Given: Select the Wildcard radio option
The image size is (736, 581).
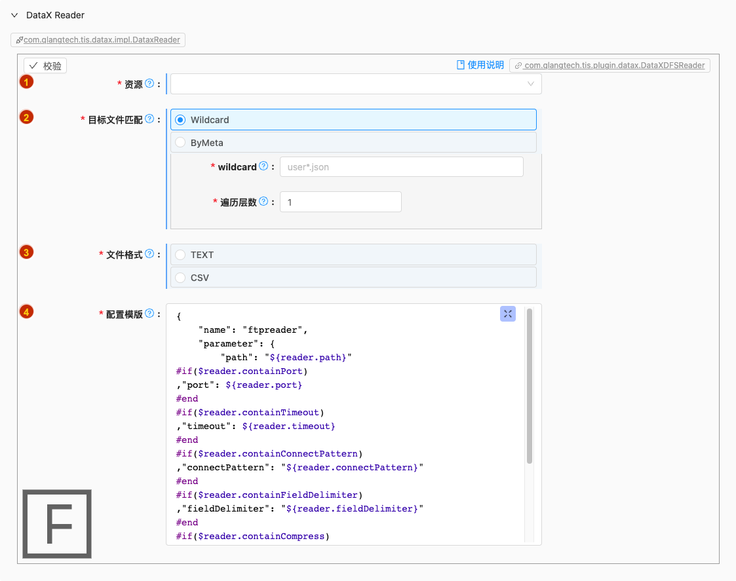Looking at the screenshot, I should [x=353, y=120].
